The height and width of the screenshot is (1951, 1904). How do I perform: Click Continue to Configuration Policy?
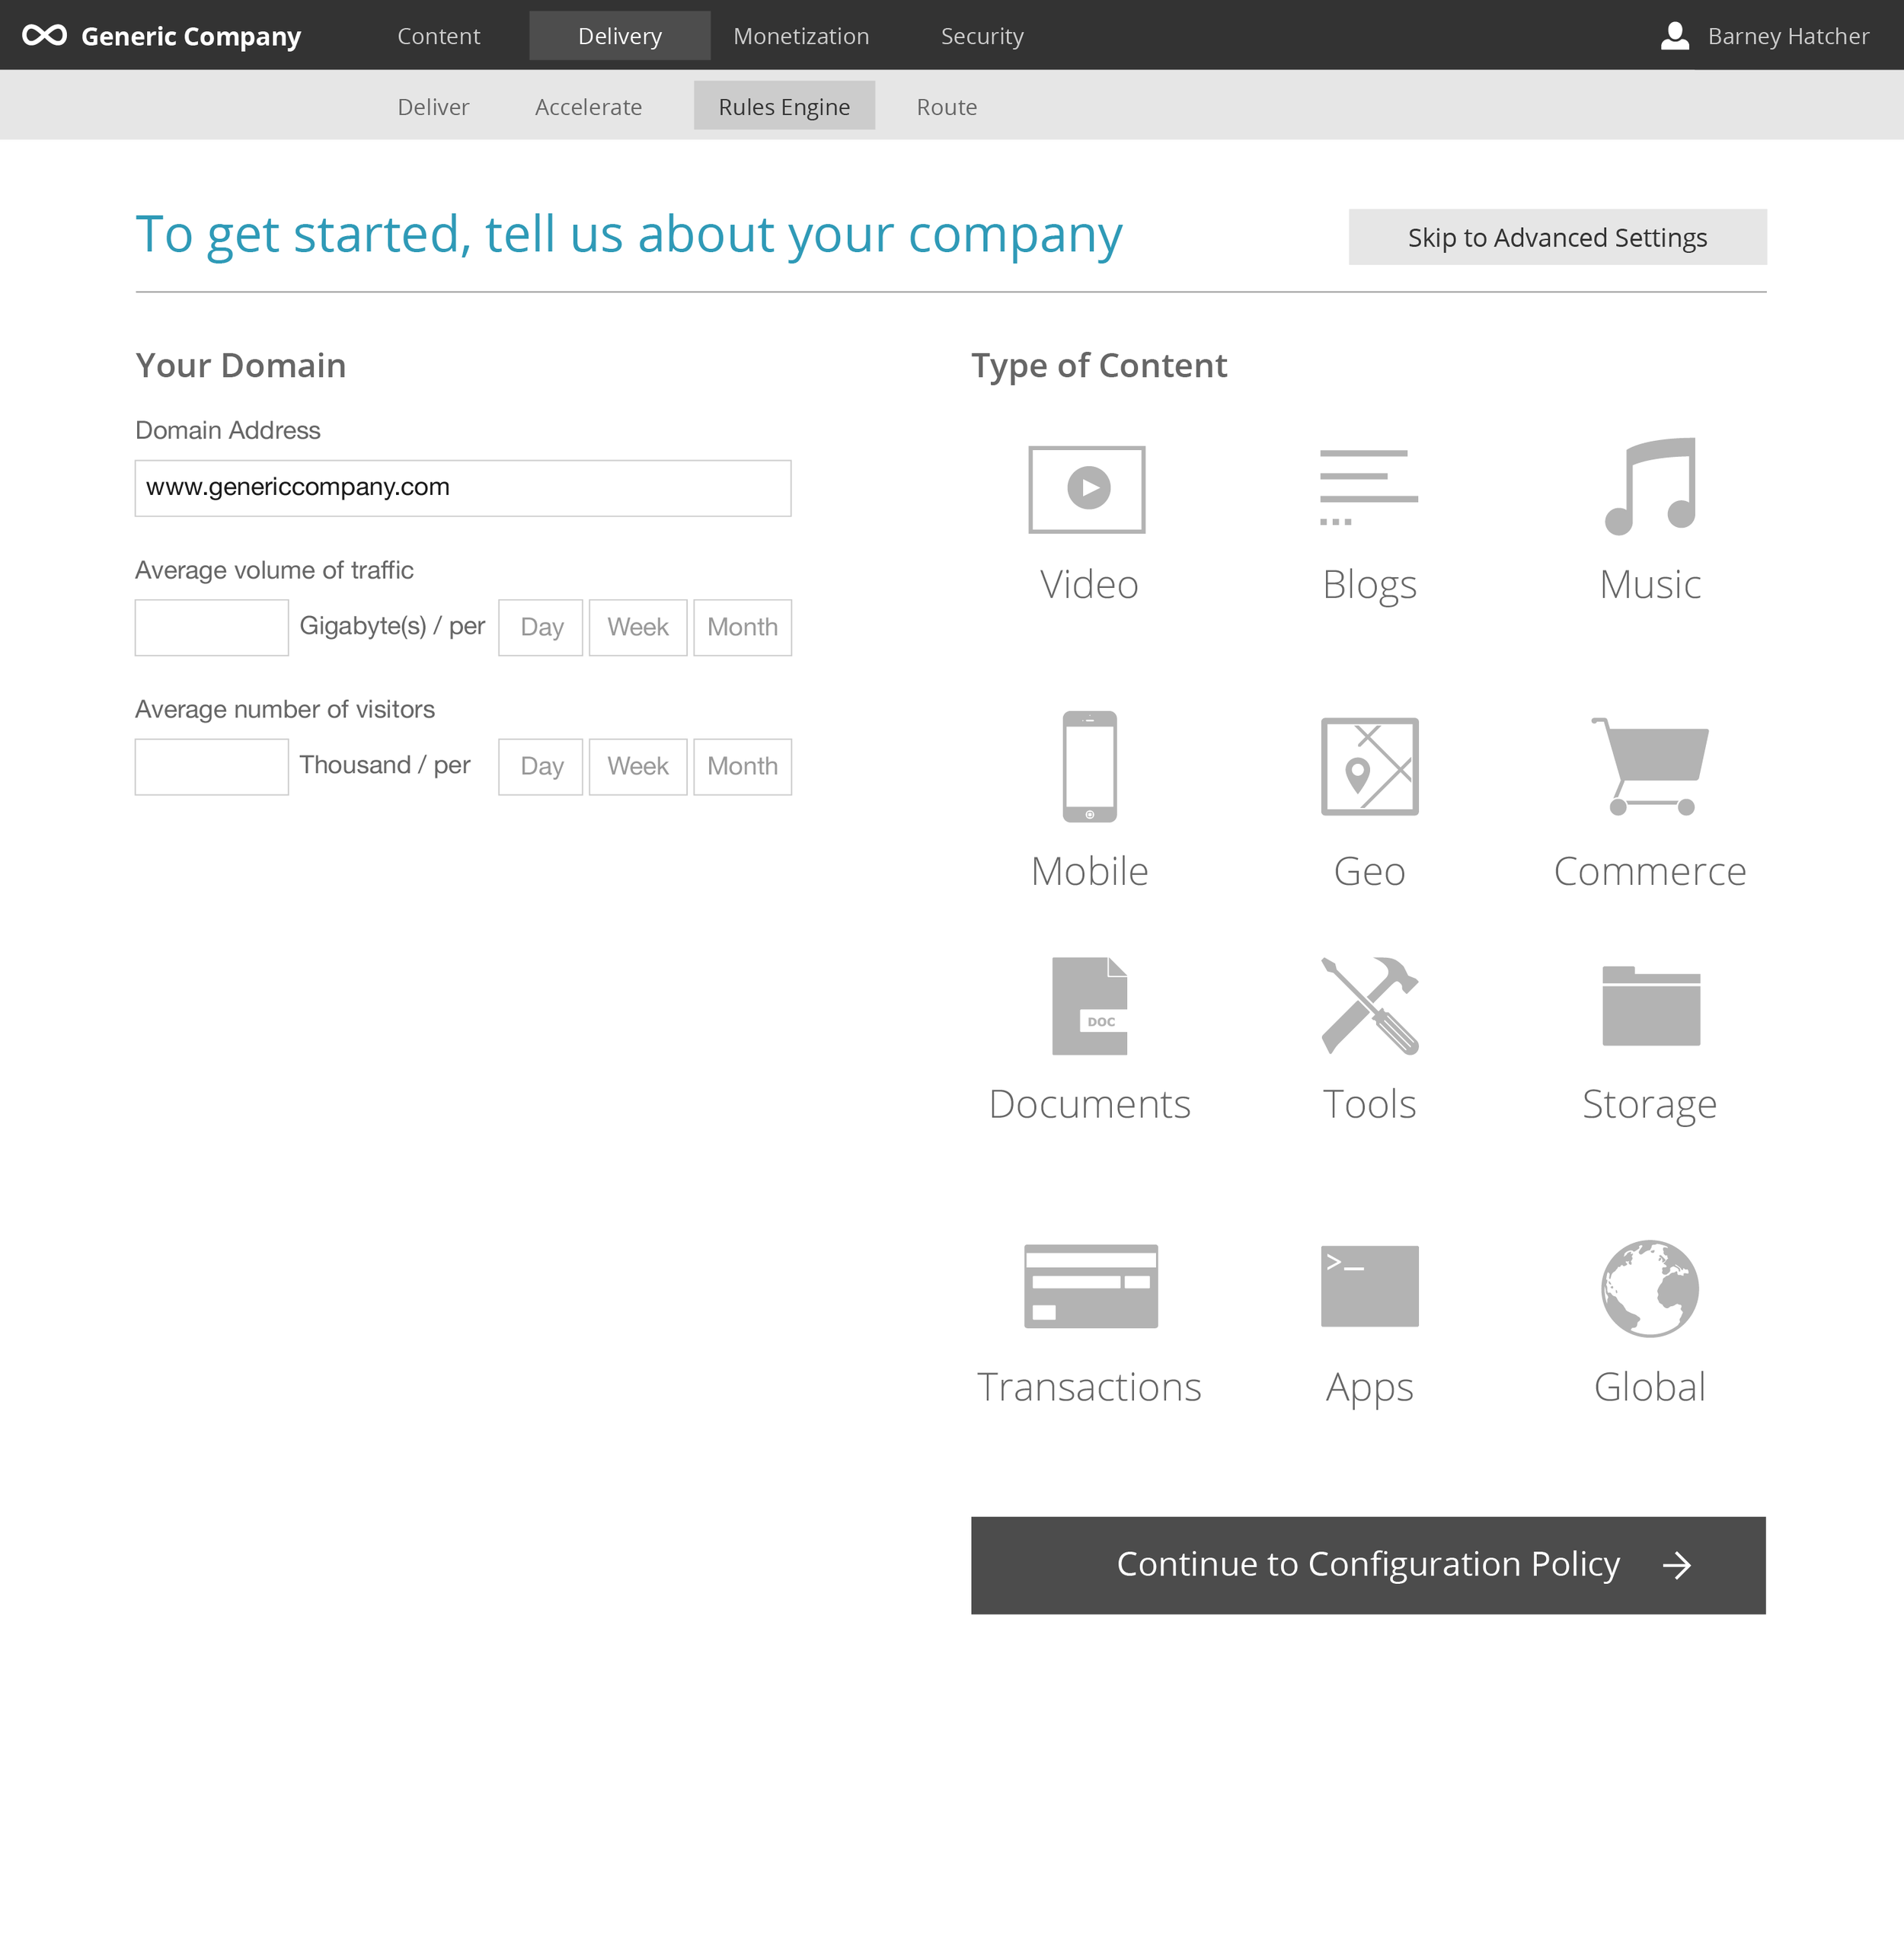(1368, 1565)
